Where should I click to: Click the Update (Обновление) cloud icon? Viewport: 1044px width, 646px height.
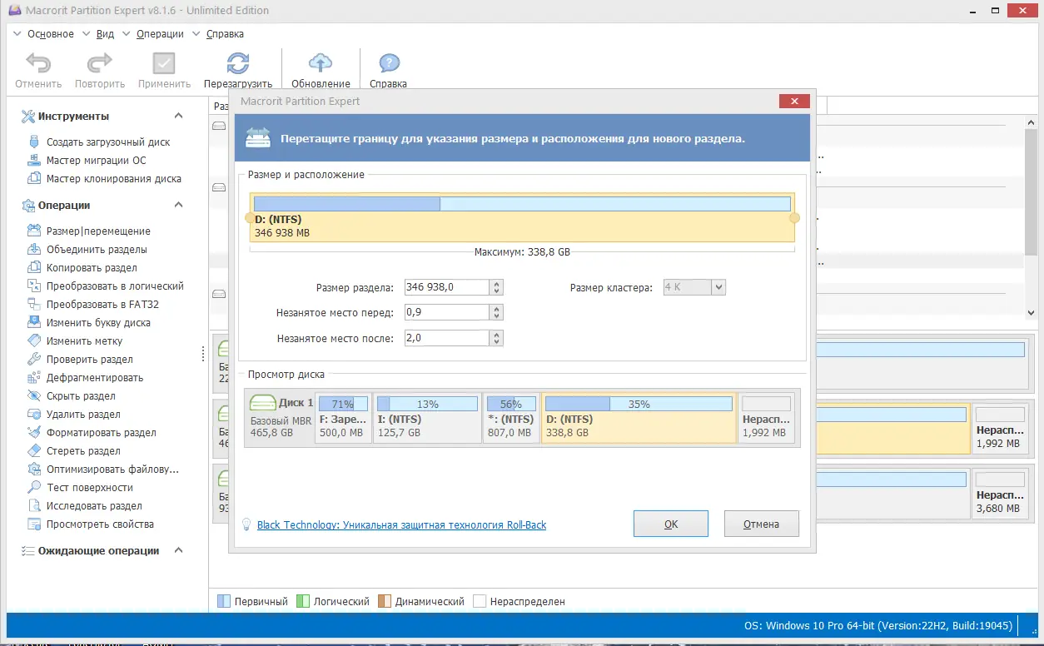click(x=321, y=63)
